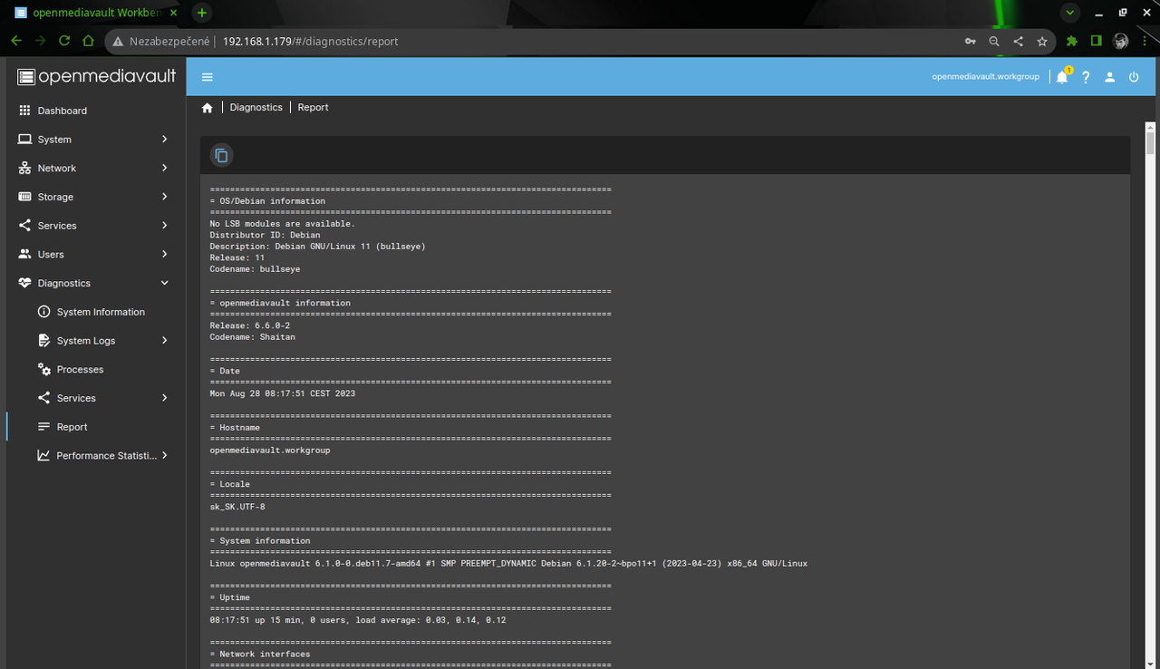The width and height of the screenshot is (1160, 669).
Task: Click the Processes gears icon
Action: pyautogui.click(x=43, y=370)
